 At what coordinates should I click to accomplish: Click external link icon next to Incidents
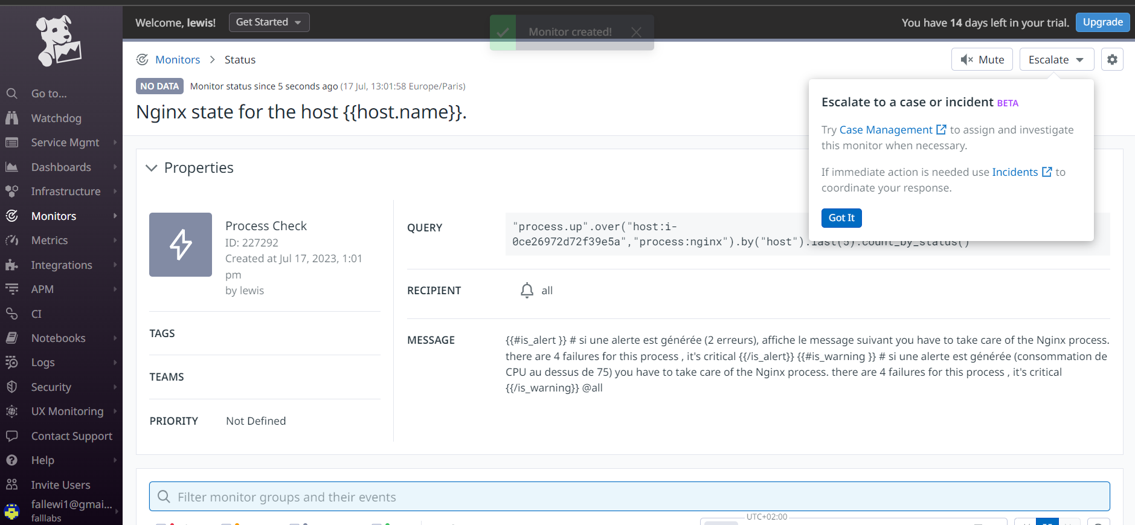pyautogui.click(x=1047, y=172)
